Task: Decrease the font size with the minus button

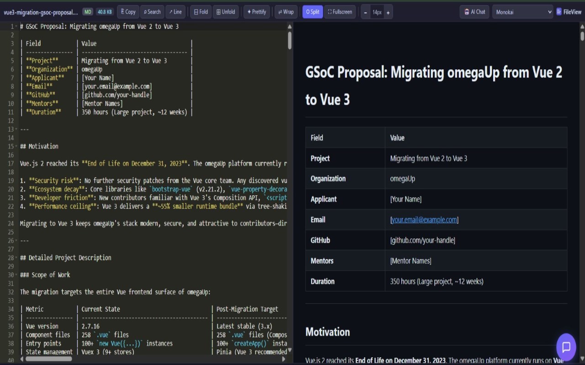Action: point(365,12)
